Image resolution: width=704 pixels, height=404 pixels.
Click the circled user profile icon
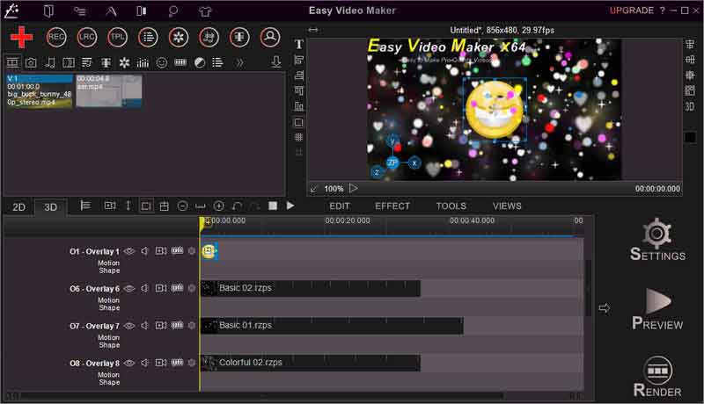(270, 37)
